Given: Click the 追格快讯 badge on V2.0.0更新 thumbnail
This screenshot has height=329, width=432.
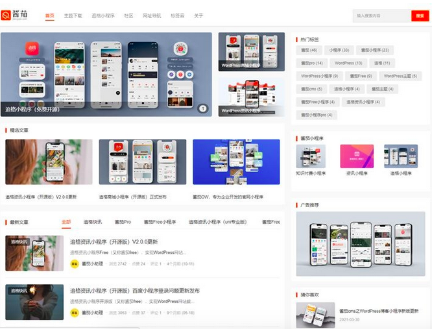Looking at the screenshot, I should (19, 242).
